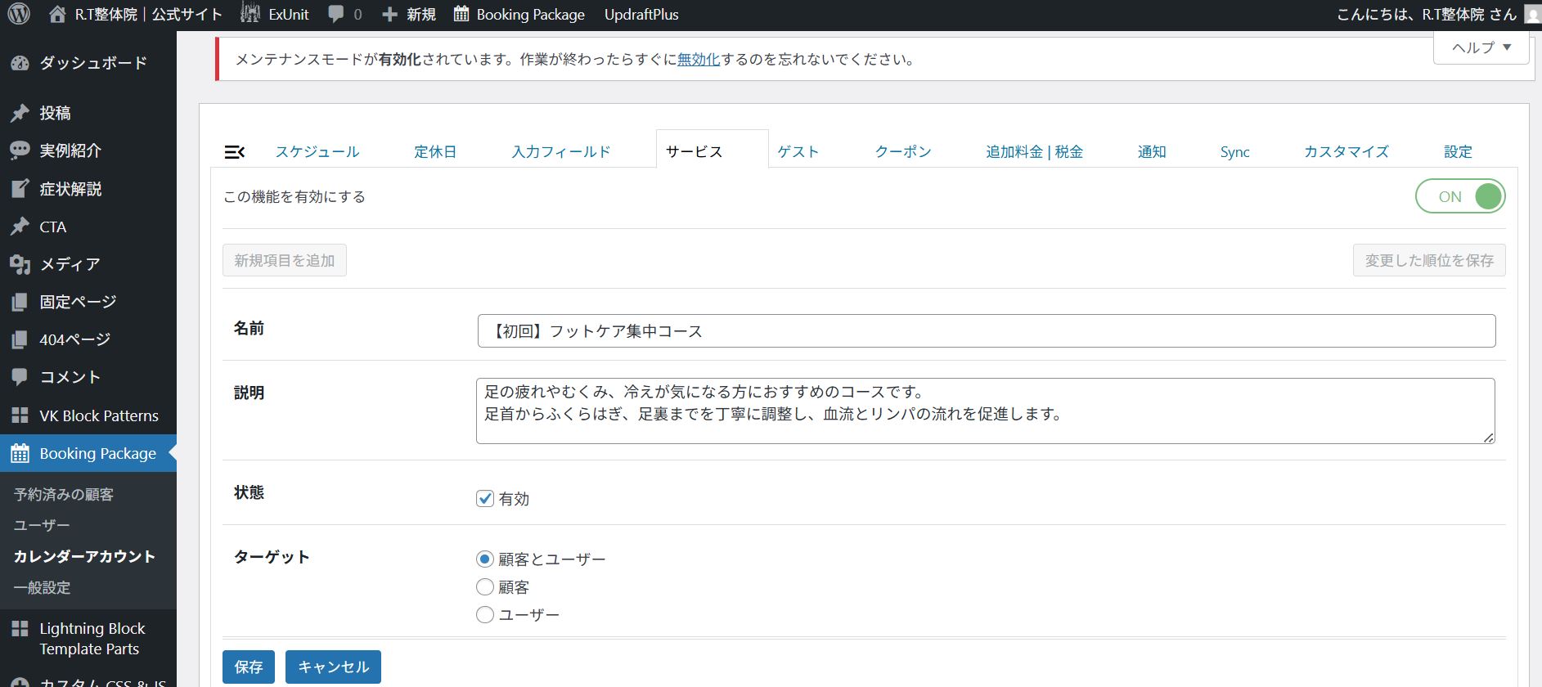The height and width of the screenshot is (687, 1542).
Task: Toggle the ON switch for この機能を有効にする
Action: pos(1460,196)
